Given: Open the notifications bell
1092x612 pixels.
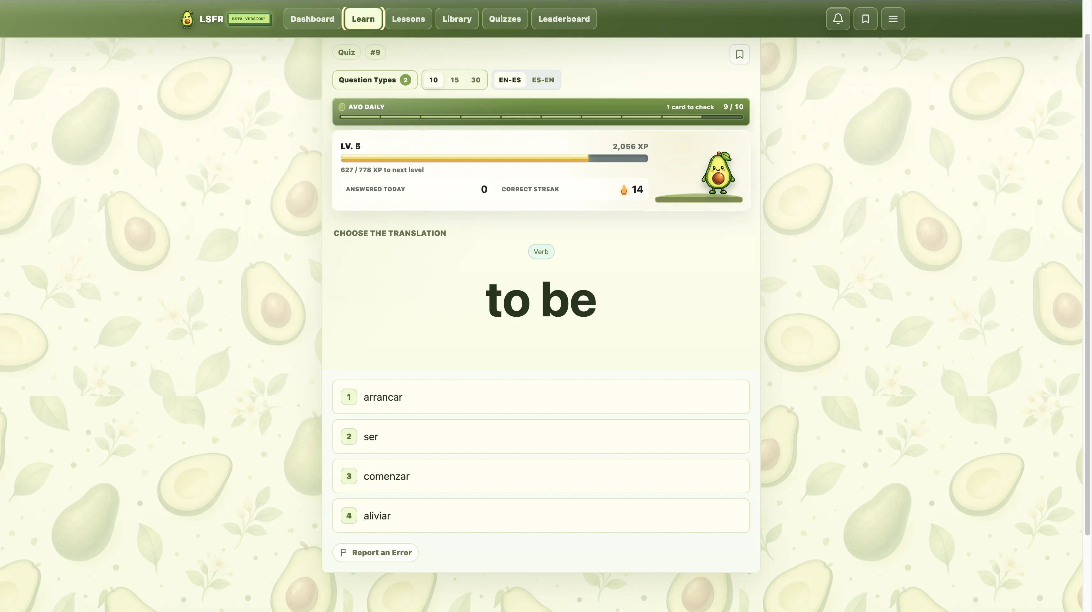Looking at the screenshot, I should tap(838, 19).
